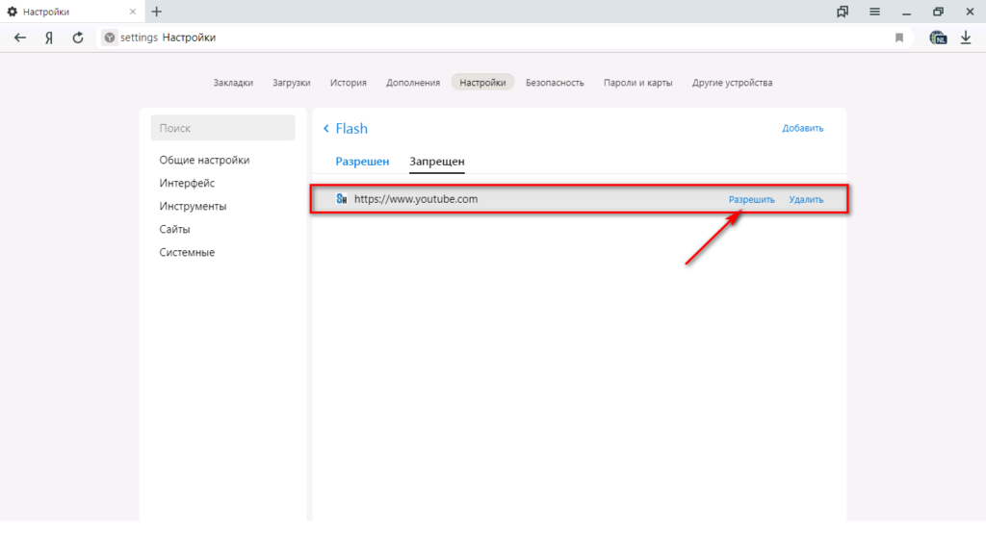Click Разрешить for youtube.com

tap(751, 200)
